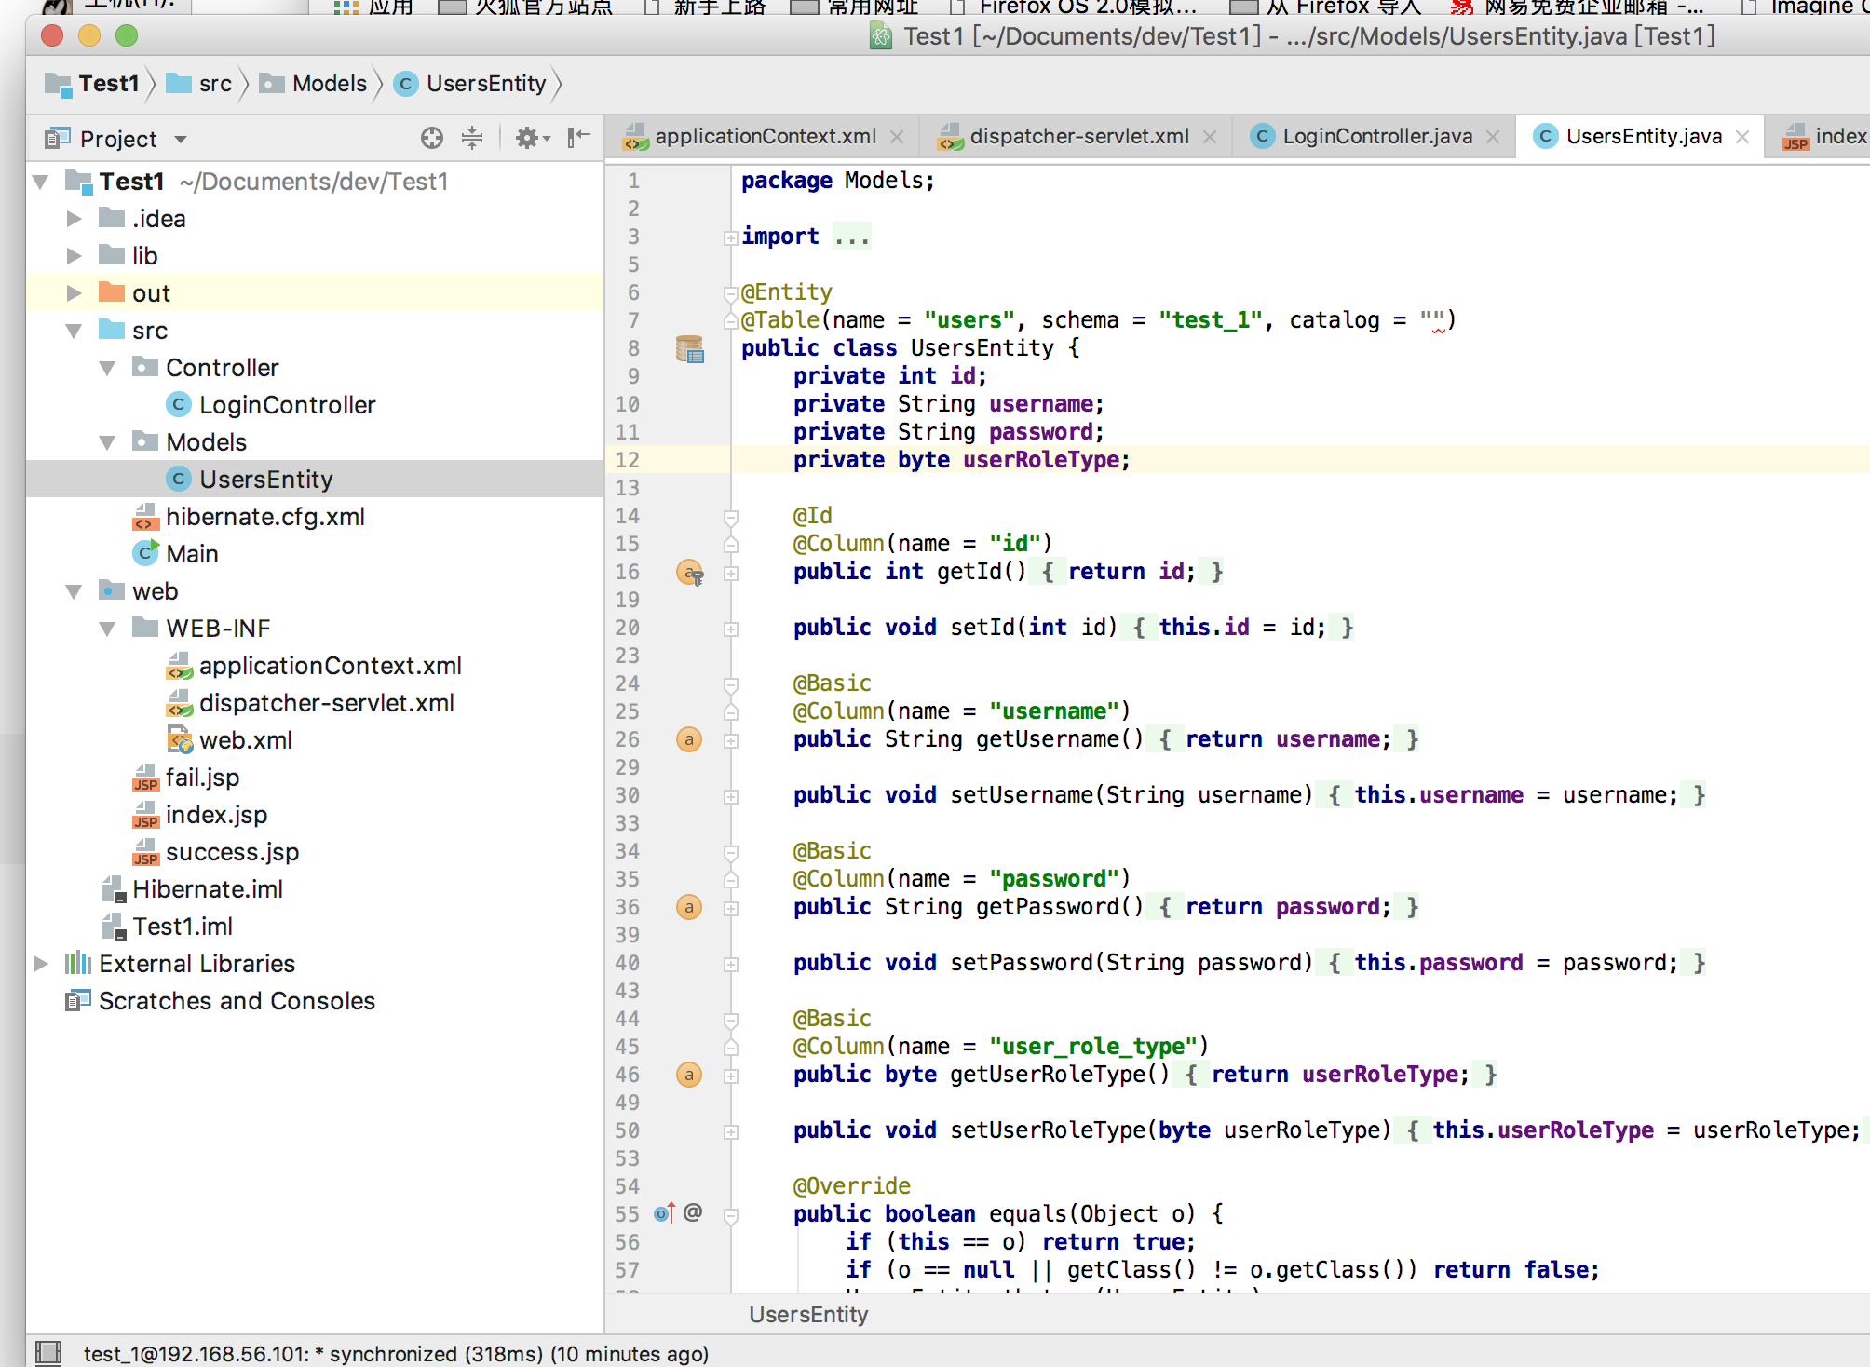
Task: Expand the folded import statements on line 3
Action: 731,237
